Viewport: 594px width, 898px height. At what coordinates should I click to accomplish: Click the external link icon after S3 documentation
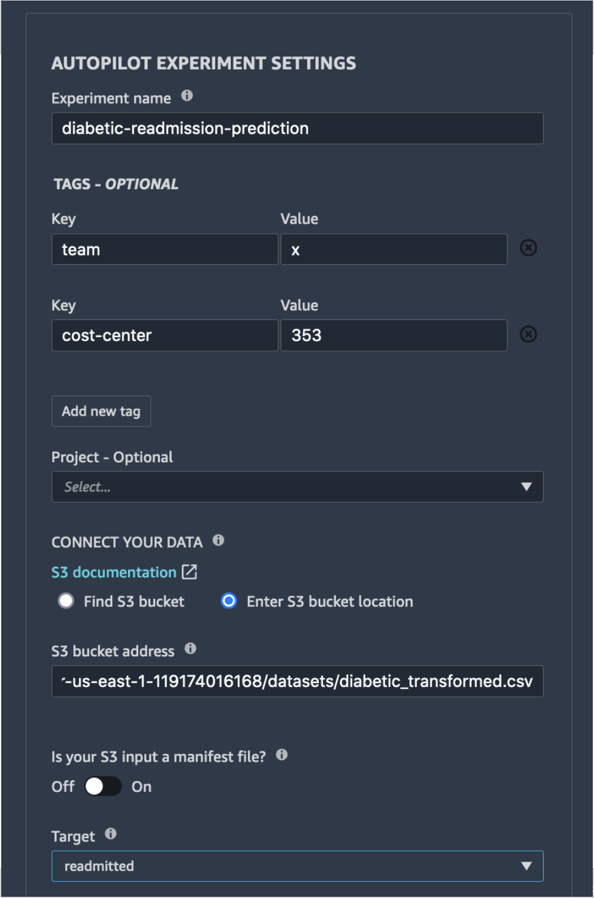(x=190, y=572)
